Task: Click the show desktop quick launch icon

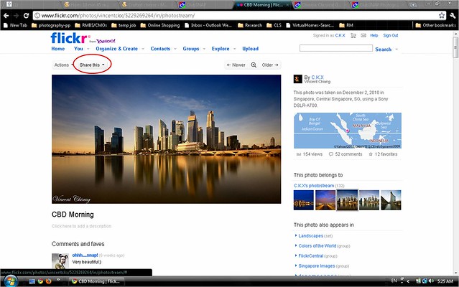Action: point(32,281)
